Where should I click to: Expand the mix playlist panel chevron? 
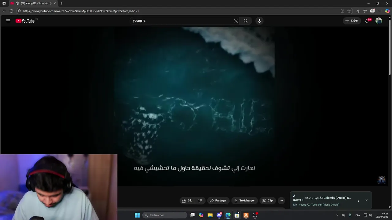point(366,200)
